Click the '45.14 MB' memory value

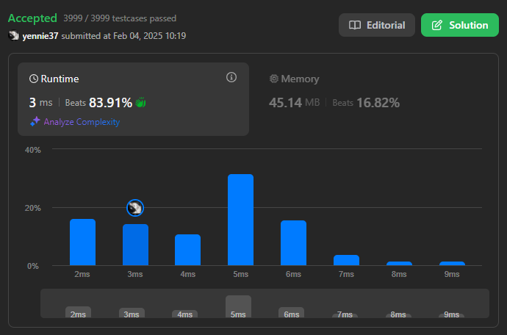(294, 103)
